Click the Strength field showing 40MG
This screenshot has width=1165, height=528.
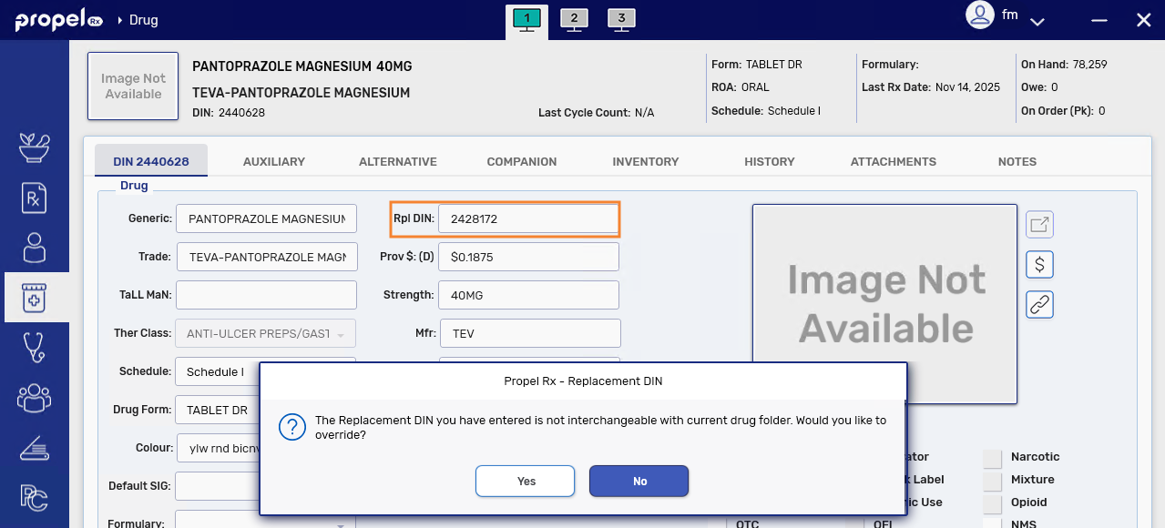tap(527, 295)
